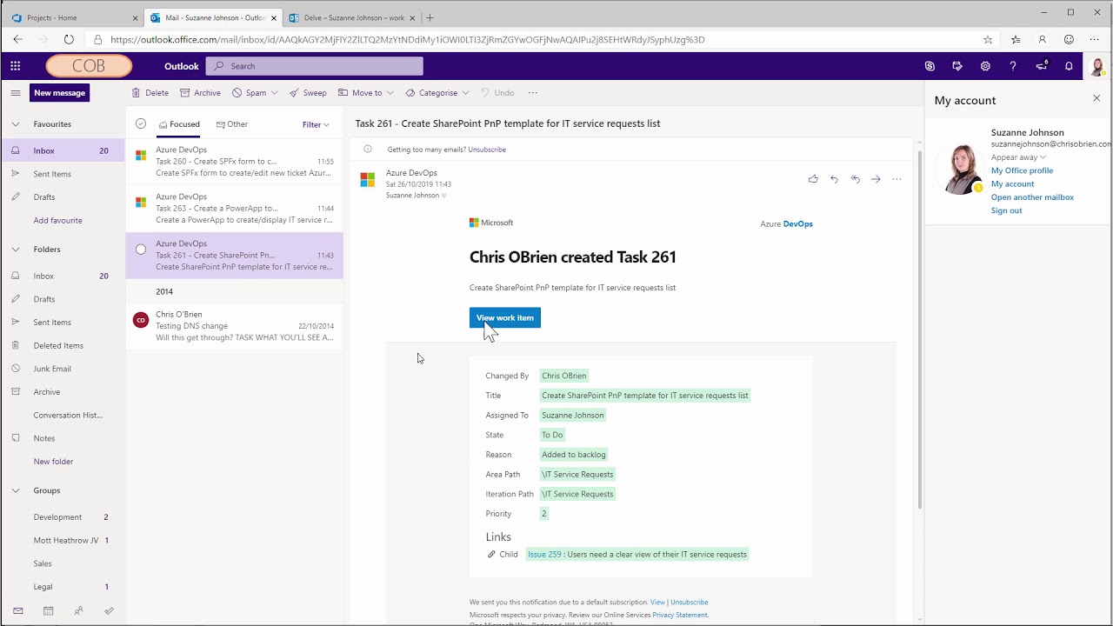Like the message with thumbs up icon
Viewport: 1113px width, 626px height.
(813, 179)
